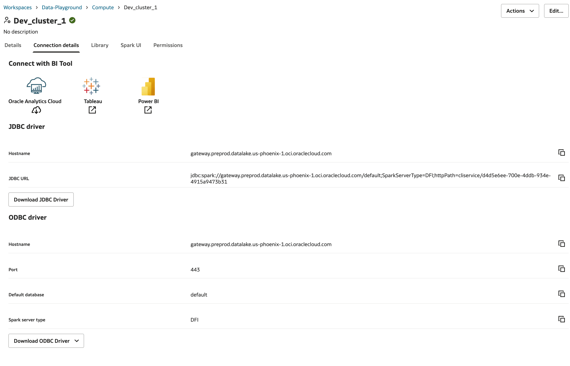
Task: Open the Actions dropdown
Action: (520, 11)
